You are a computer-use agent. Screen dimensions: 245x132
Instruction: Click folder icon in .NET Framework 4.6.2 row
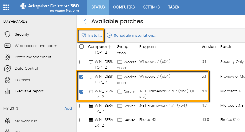(120, 92)
